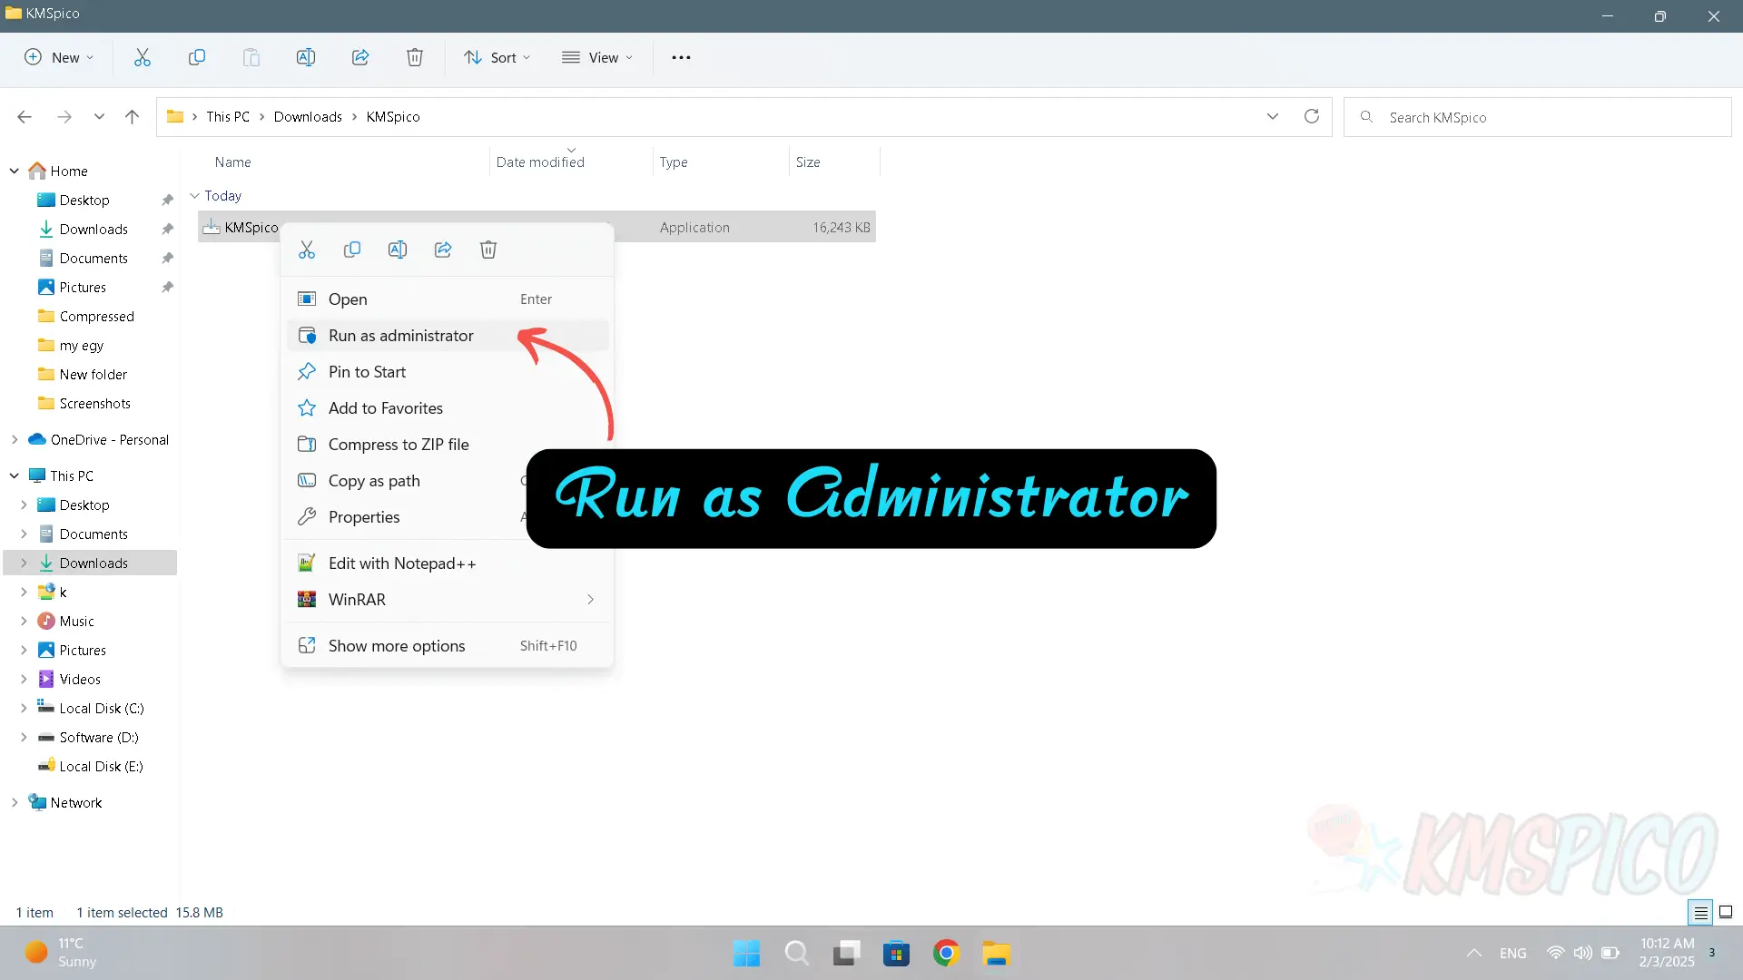1743x980 pixels.
Task: Expand Local Disk (C:) in the tree
Action: click(x=24, y=708)
